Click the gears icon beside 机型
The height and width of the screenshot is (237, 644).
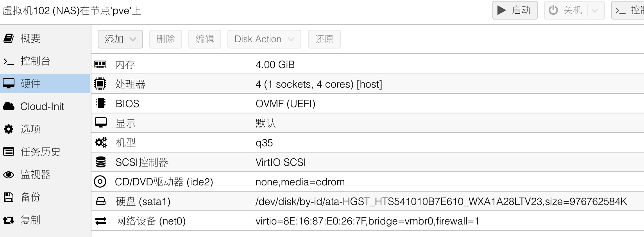coord(100,142)
